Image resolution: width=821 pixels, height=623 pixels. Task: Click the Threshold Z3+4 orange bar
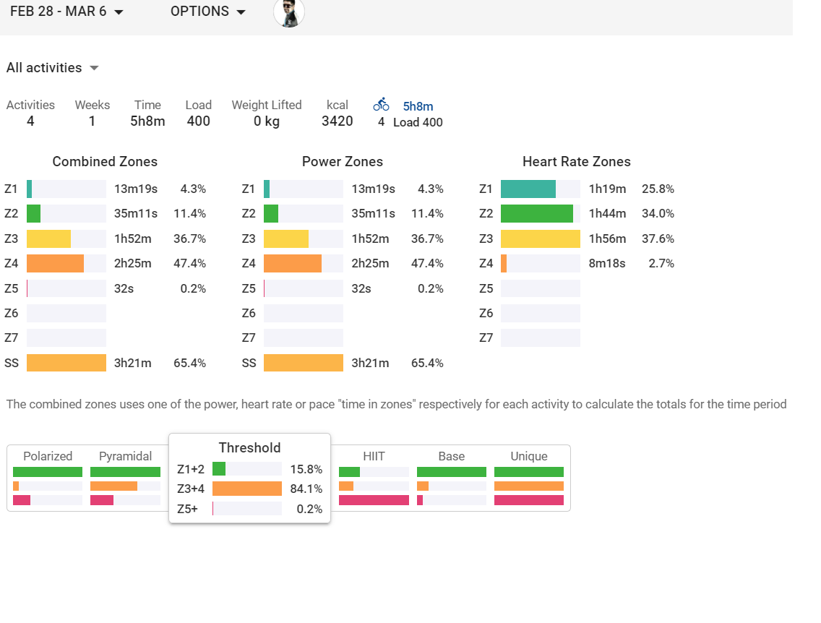(246, 489)
